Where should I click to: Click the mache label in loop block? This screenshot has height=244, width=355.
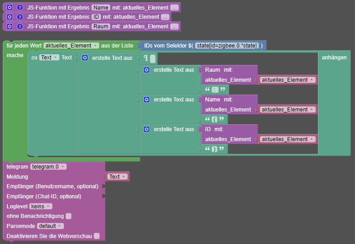point(15,55)
